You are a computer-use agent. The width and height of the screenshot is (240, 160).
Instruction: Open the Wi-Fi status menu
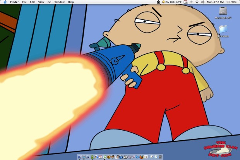(197, 2)
